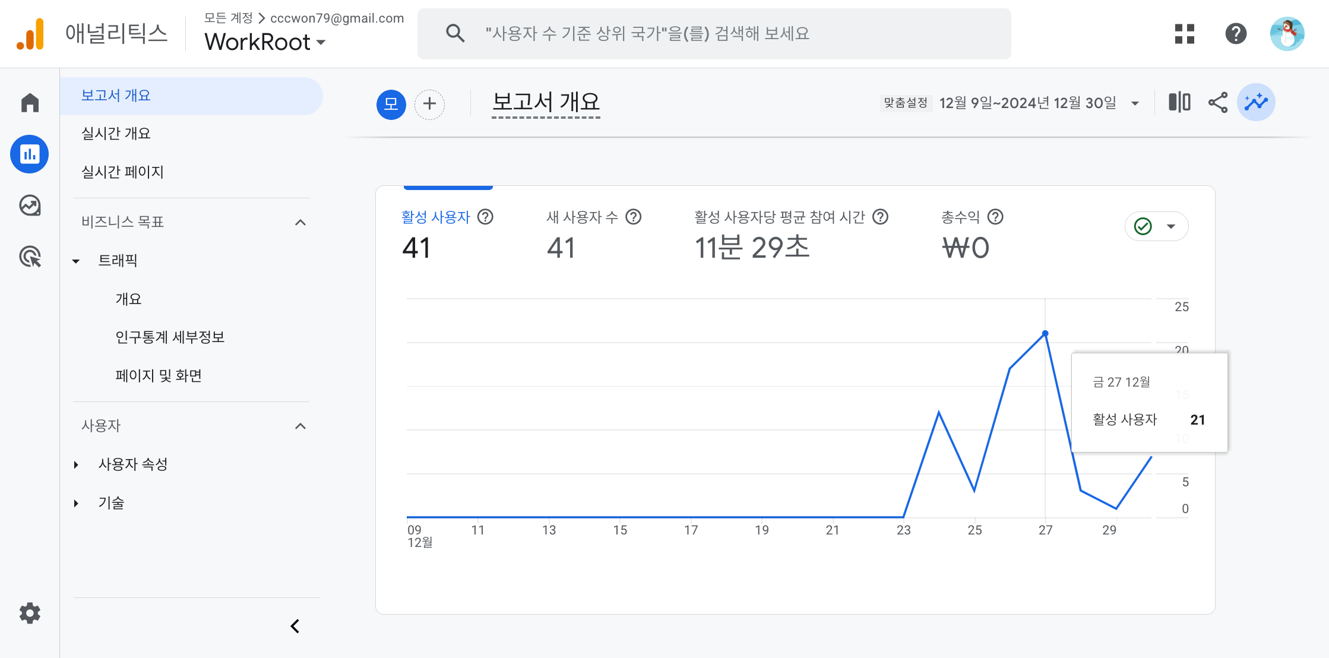Open the account avatar picture
Viewport: 1329px width, 658px height.
(x=1287, y=34)
